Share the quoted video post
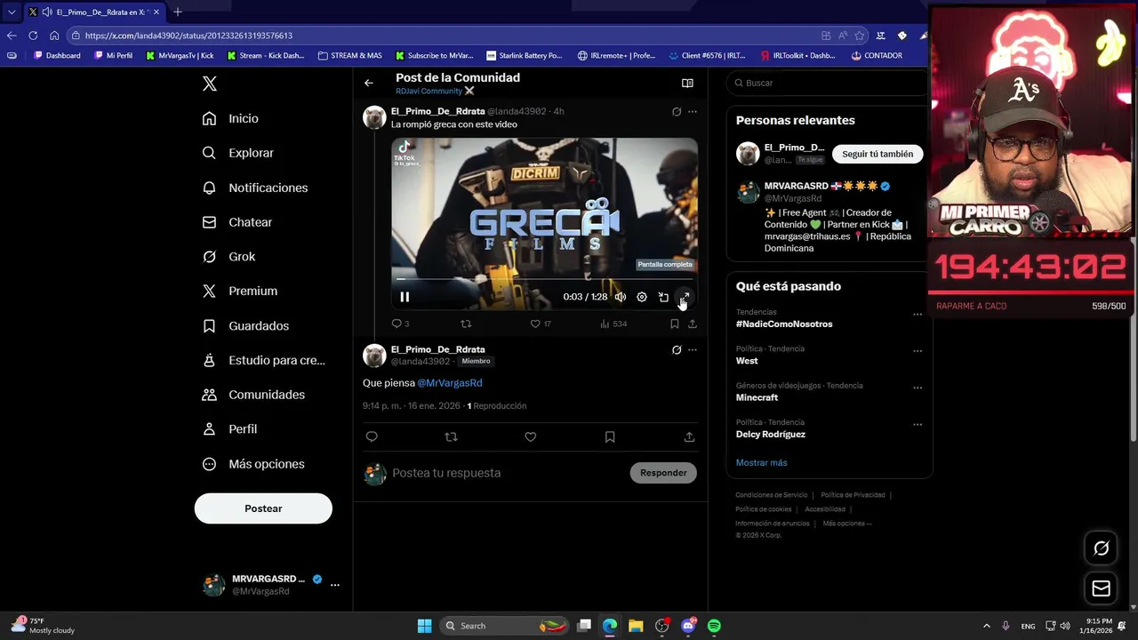1138x640 pixels. pyautogui.click(x=693, y=324)
